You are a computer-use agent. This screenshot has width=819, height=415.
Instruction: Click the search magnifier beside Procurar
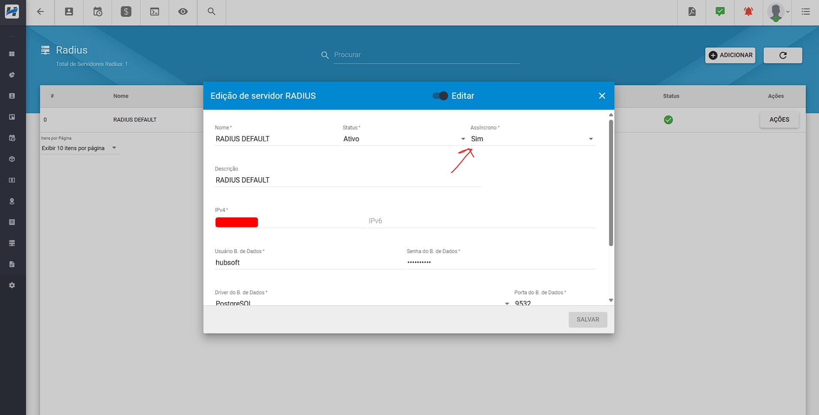pyautogui.click(x=325, y=55)
